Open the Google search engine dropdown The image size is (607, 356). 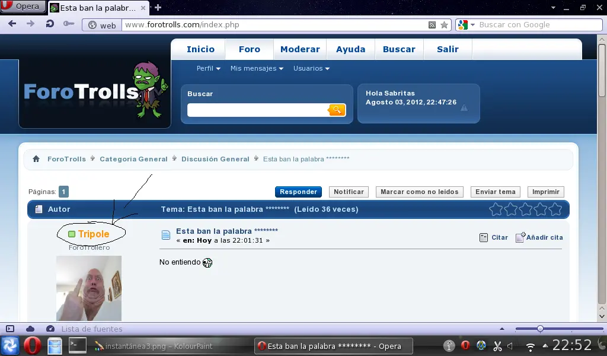coord(466,25)
